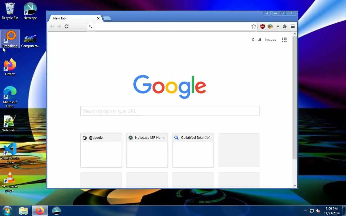Open the taskbar clock and date

332,211
